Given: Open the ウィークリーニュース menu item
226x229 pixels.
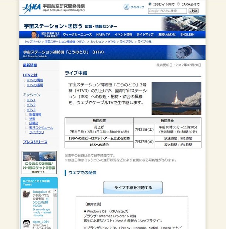Looking at the screenshot, I should (77, 35).
